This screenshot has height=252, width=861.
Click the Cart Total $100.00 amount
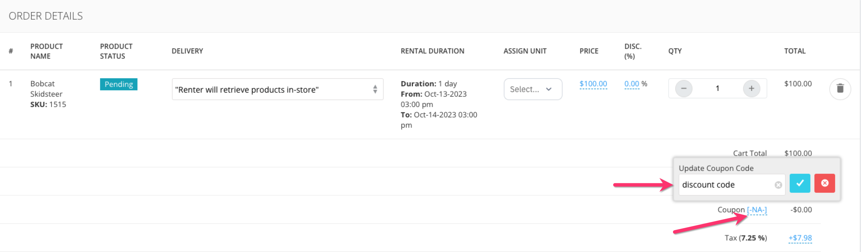pos(798,153)
